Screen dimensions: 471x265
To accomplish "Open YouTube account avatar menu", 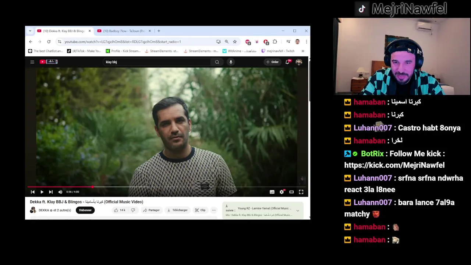I will point(299,62).
